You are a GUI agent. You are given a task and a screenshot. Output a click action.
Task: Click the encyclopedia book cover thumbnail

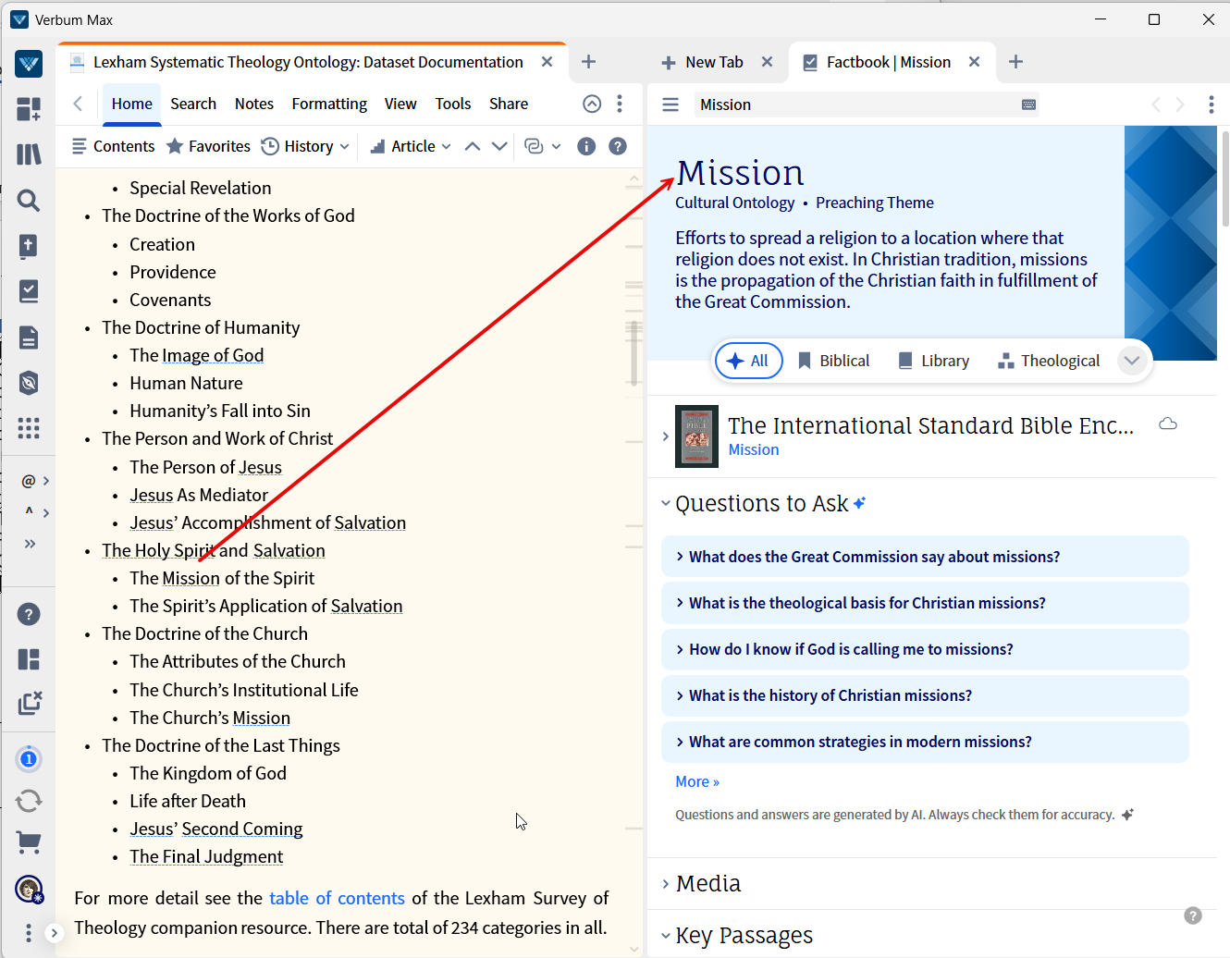pyautogui.click(x=696, y=436)
